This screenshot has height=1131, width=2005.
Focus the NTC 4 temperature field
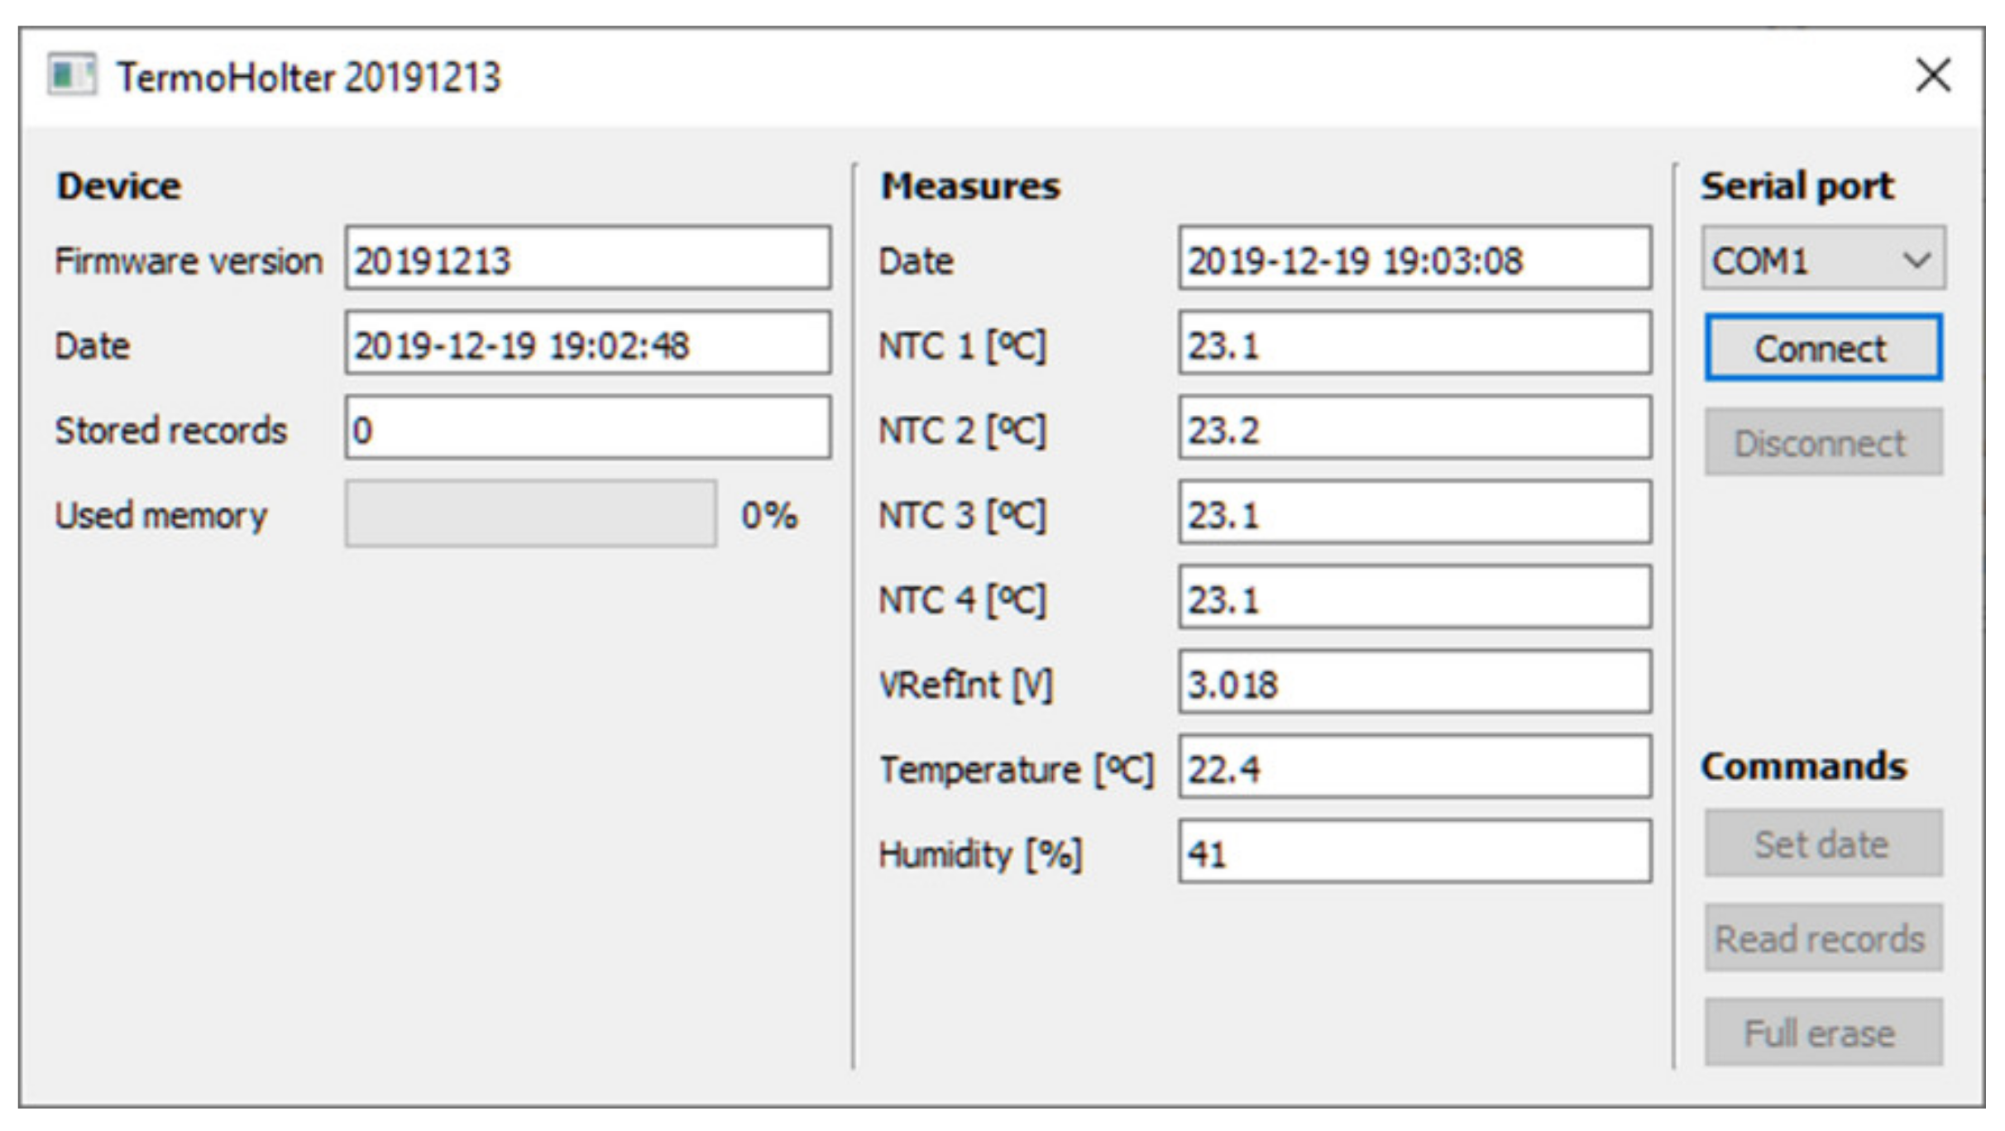click(1414, 599)
